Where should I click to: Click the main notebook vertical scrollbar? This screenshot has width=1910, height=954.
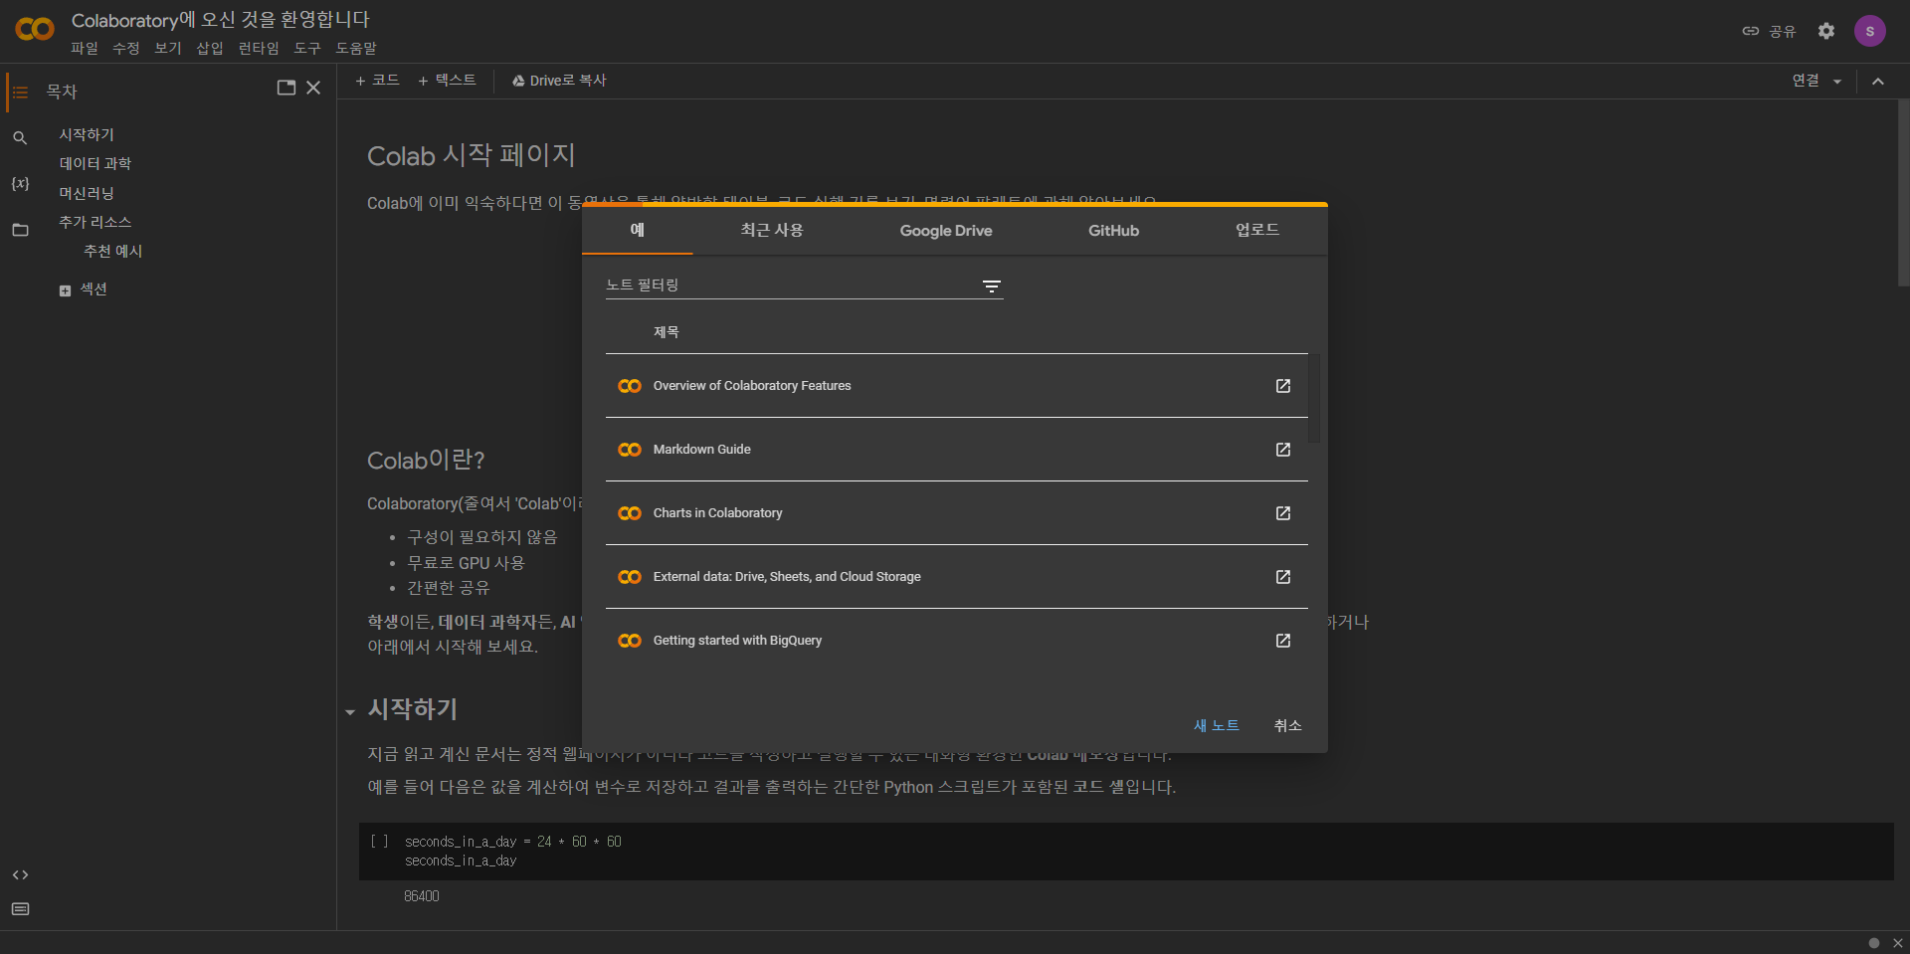1903,193
